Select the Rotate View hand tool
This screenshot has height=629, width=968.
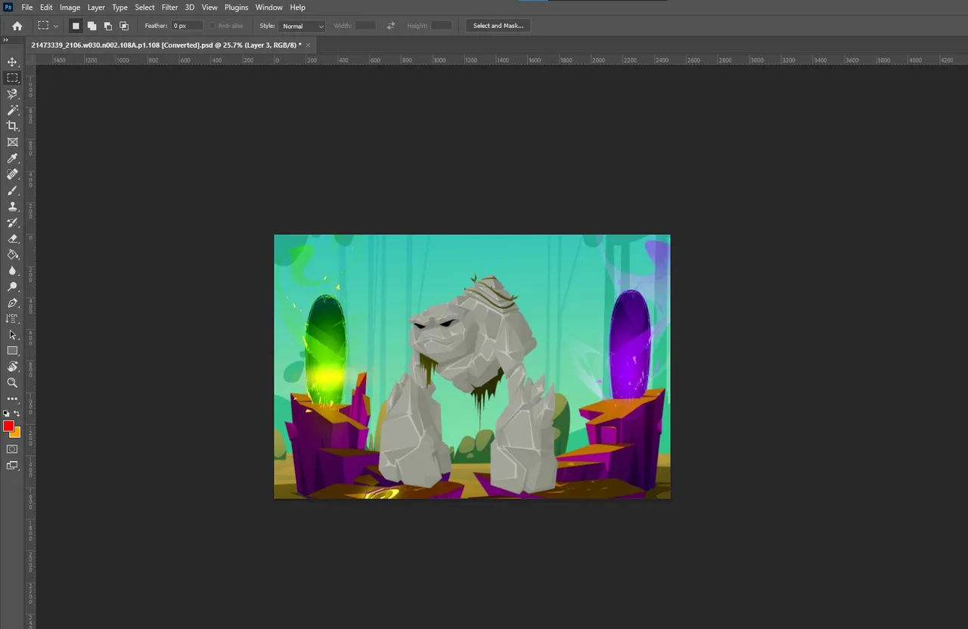(x=12, y=367)
